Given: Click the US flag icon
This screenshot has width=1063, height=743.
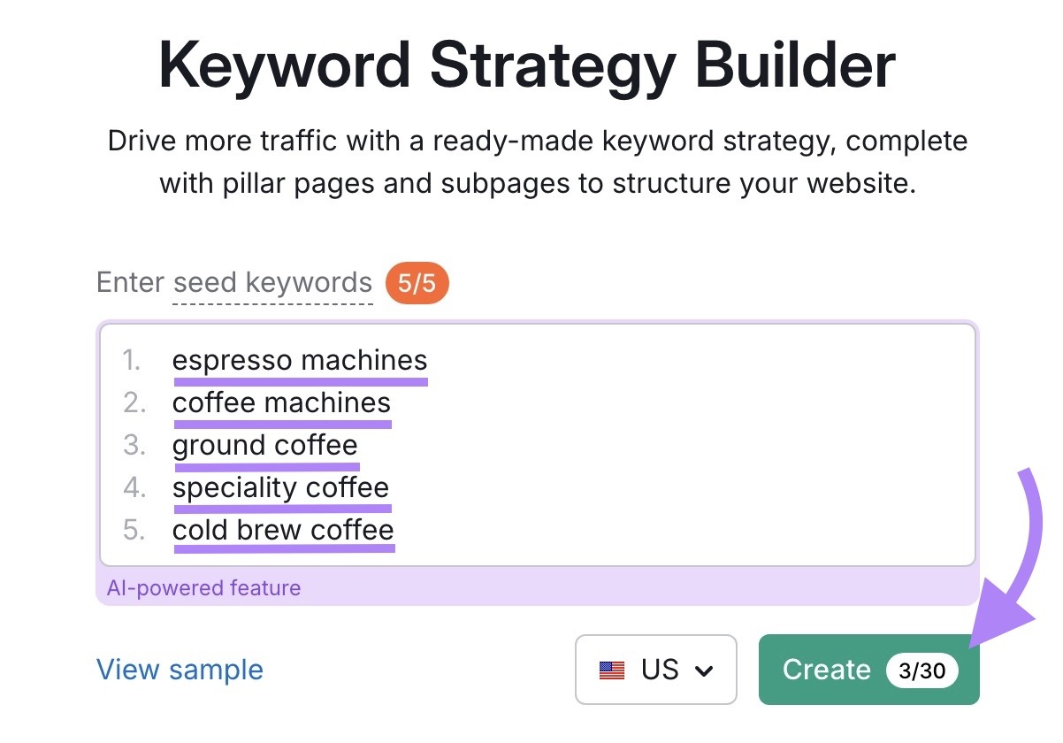Looking at the screenshot, I should [612, 670].
